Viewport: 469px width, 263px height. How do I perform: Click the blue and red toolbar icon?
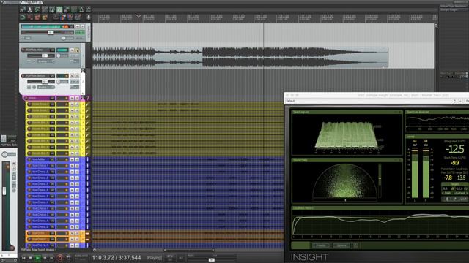pyautogui.click(x=63, y=18)
